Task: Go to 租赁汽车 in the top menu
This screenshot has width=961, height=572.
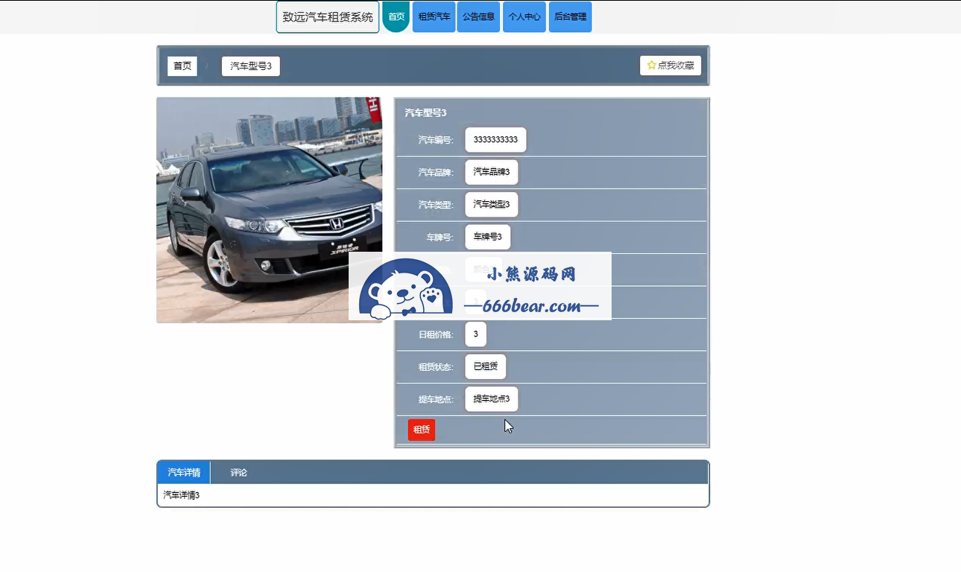Action: [434, 16]
